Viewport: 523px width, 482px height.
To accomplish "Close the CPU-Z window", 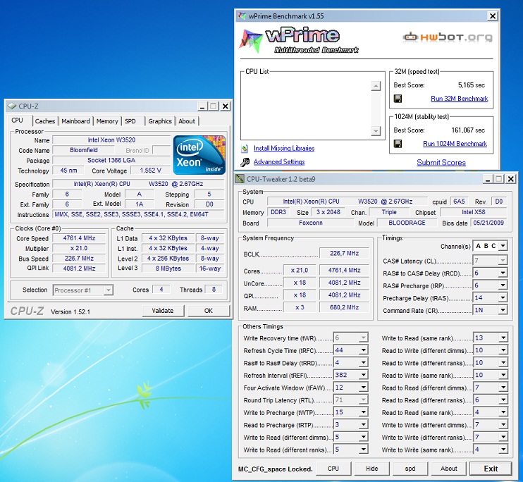I will (225, 106).
